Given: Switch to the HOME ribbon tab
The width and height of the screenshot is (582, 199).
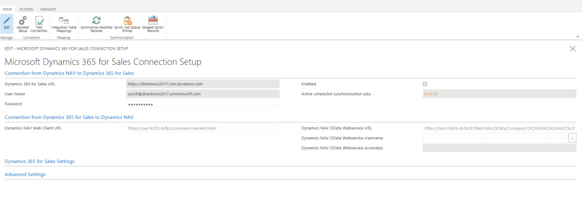Looking at the screenshot, I should click(8, 9).
